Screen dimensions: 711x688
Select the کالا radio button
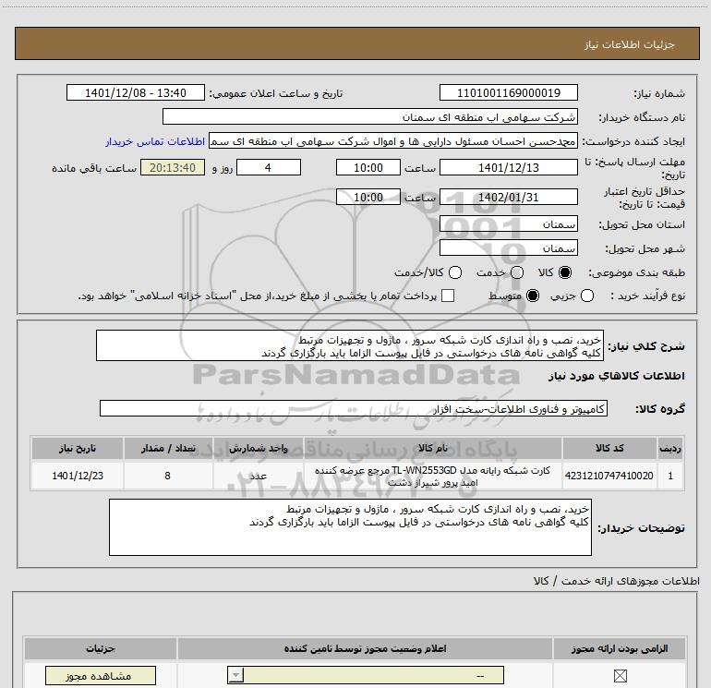565,272
